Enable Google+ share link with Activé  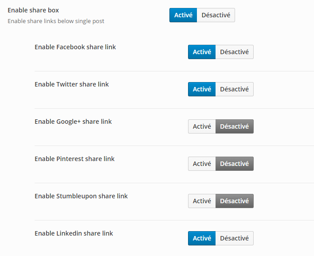(x=202, y=126)
